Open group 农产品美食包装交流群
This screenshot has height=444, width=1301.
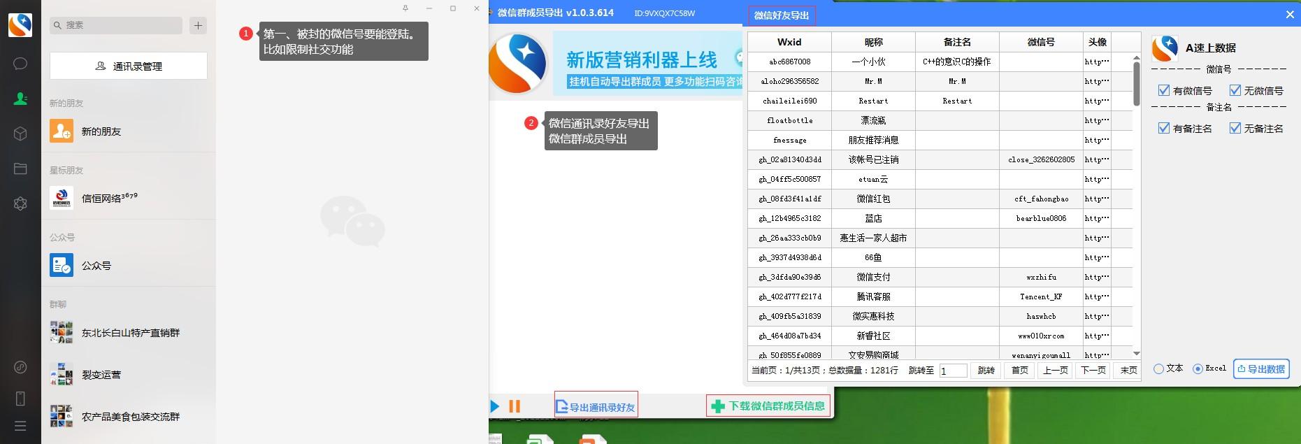[129, 416]
